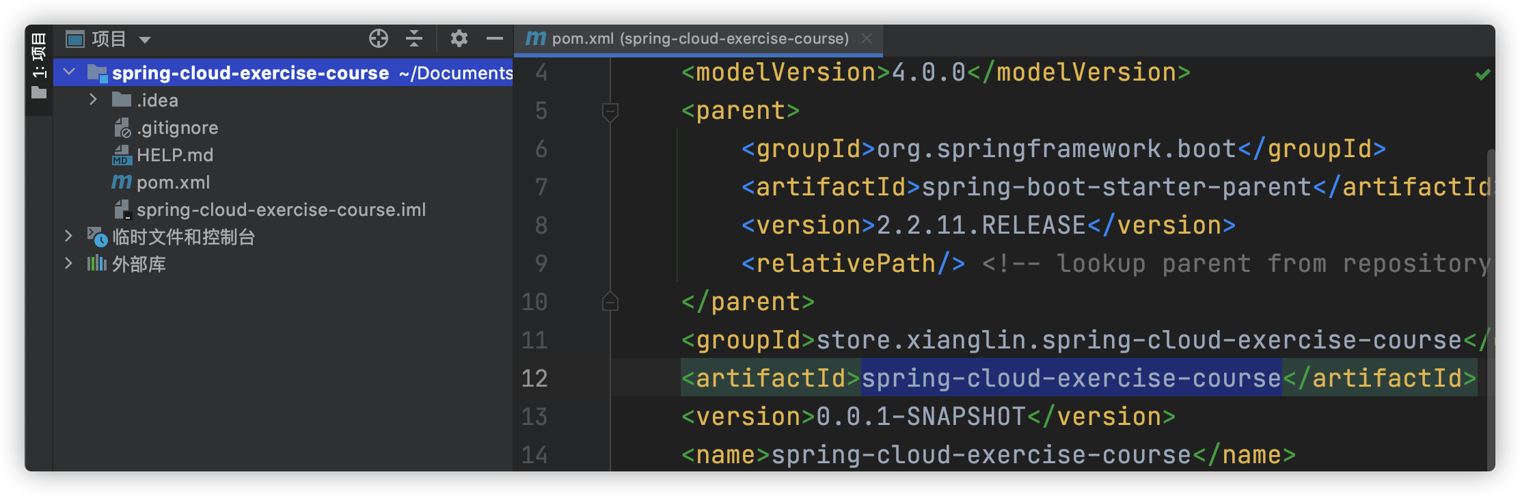Image resolution: width=1520 pixels, height=496 pixels.
Task: Expand the 外部库 node
Action: pos(68,264)
